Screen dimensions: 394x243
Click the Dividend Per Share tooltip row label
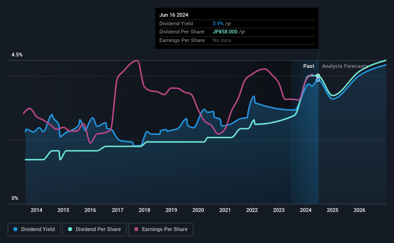(182, 32)
